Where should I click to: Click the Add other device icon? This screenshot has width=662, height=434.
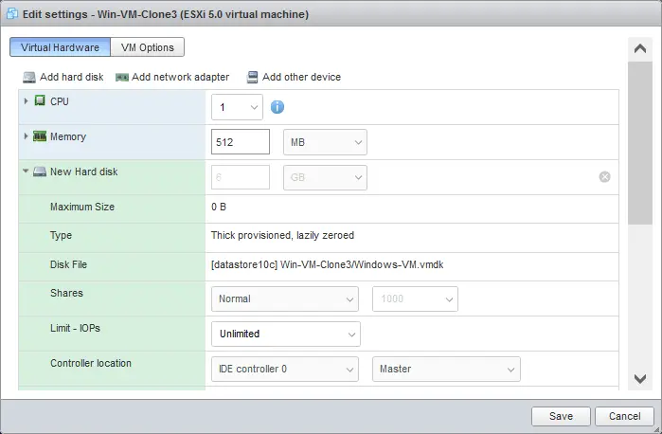[253, 78]
